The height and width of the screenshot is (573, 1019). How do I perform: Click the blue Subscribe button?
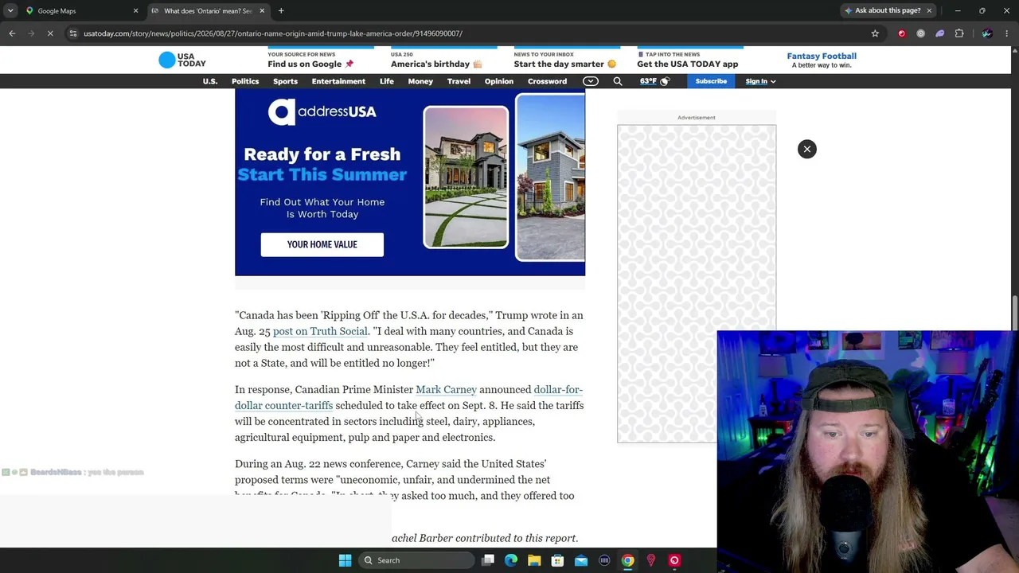pos(711,81)
